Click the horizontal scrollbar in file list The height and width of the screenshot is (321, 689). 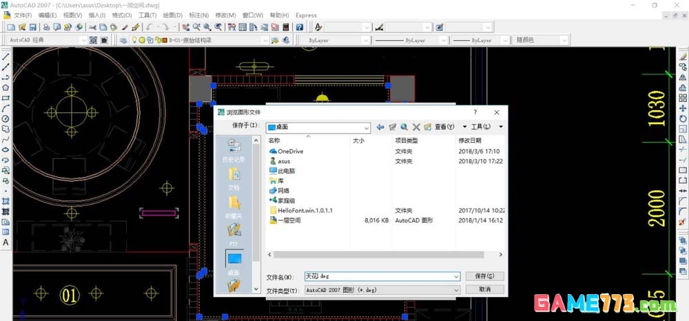[378, 254]
